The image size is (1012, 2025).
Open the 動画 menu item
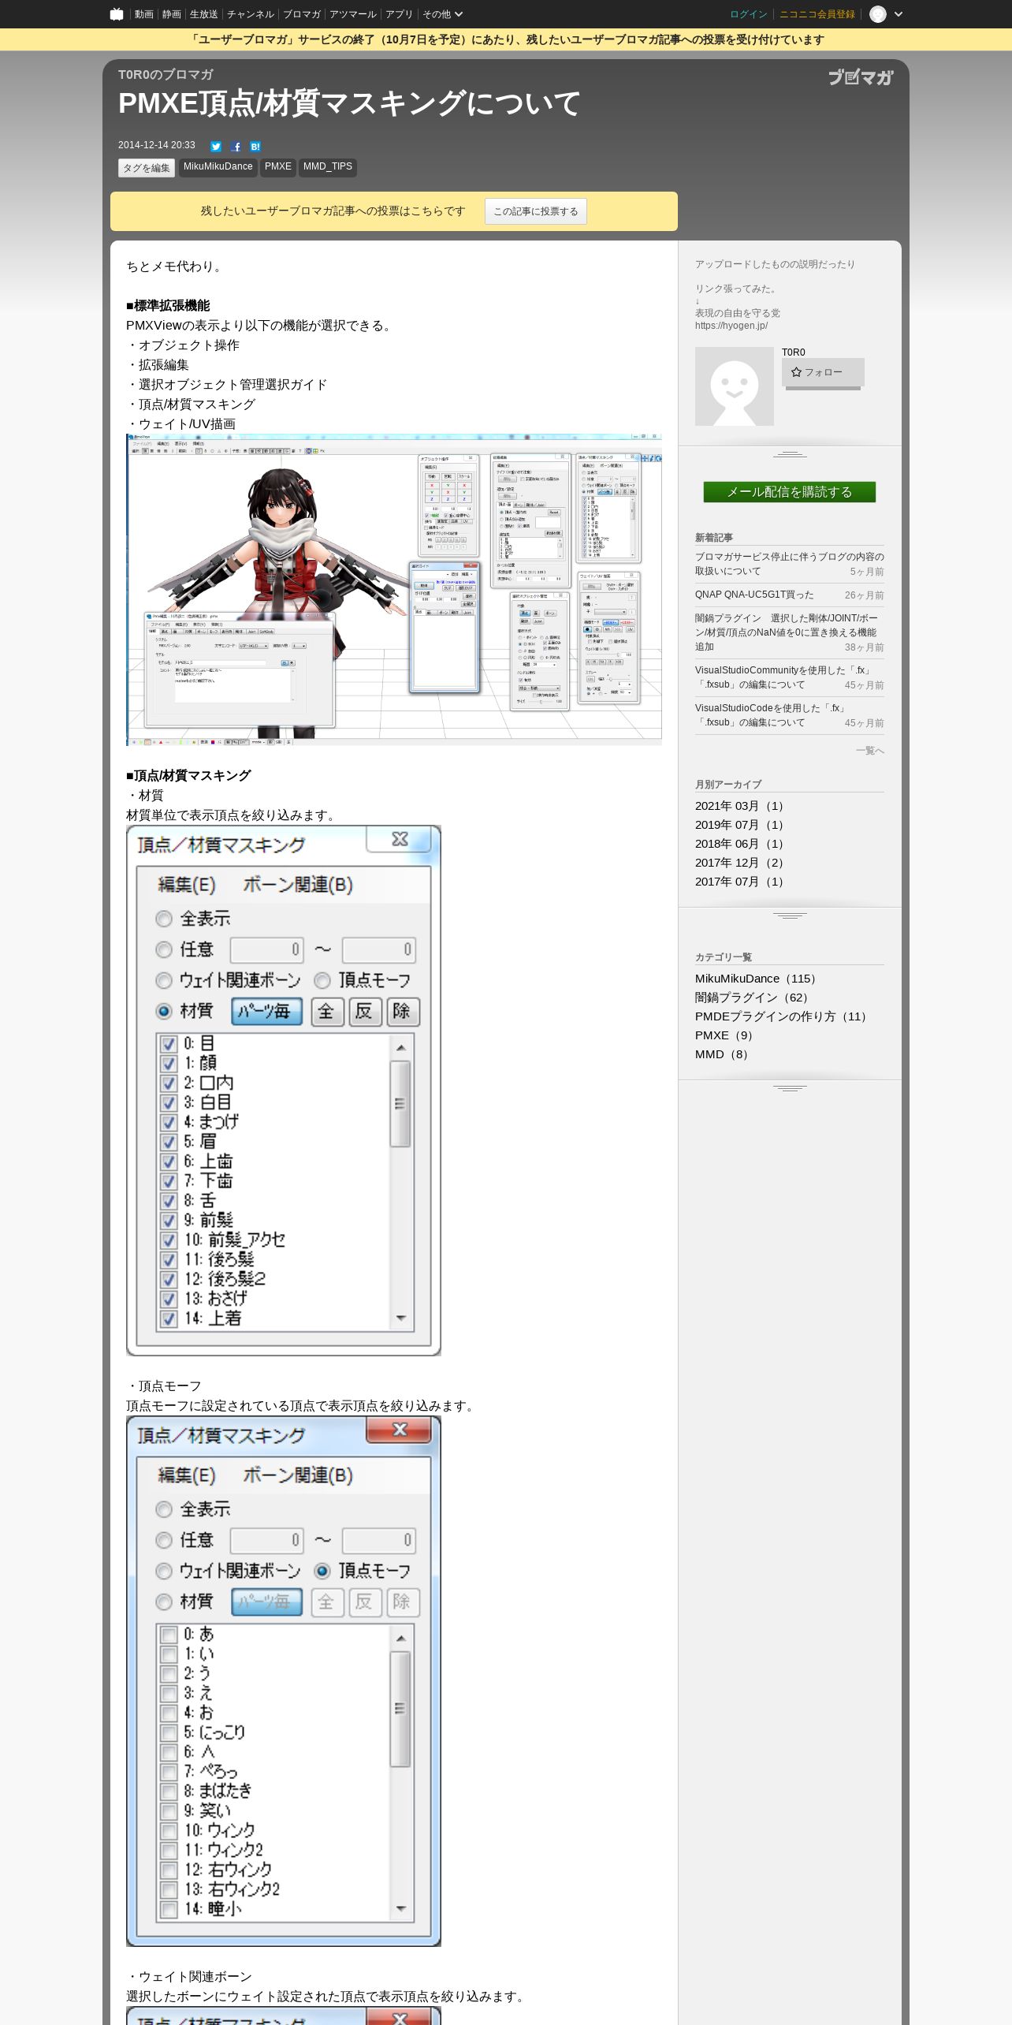(x=144, y=14)
